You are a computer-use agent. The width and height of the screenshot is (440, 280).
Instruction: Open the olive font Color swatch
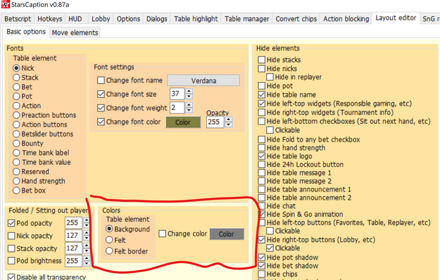pos(183,121)
